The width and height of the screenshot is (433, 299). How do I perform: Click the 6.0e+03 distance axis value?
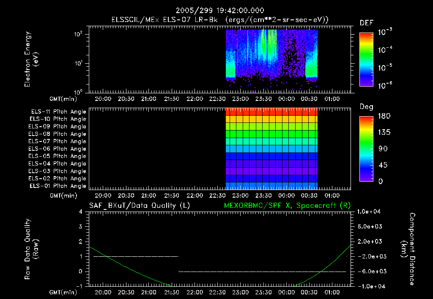(x=370, y=226)
